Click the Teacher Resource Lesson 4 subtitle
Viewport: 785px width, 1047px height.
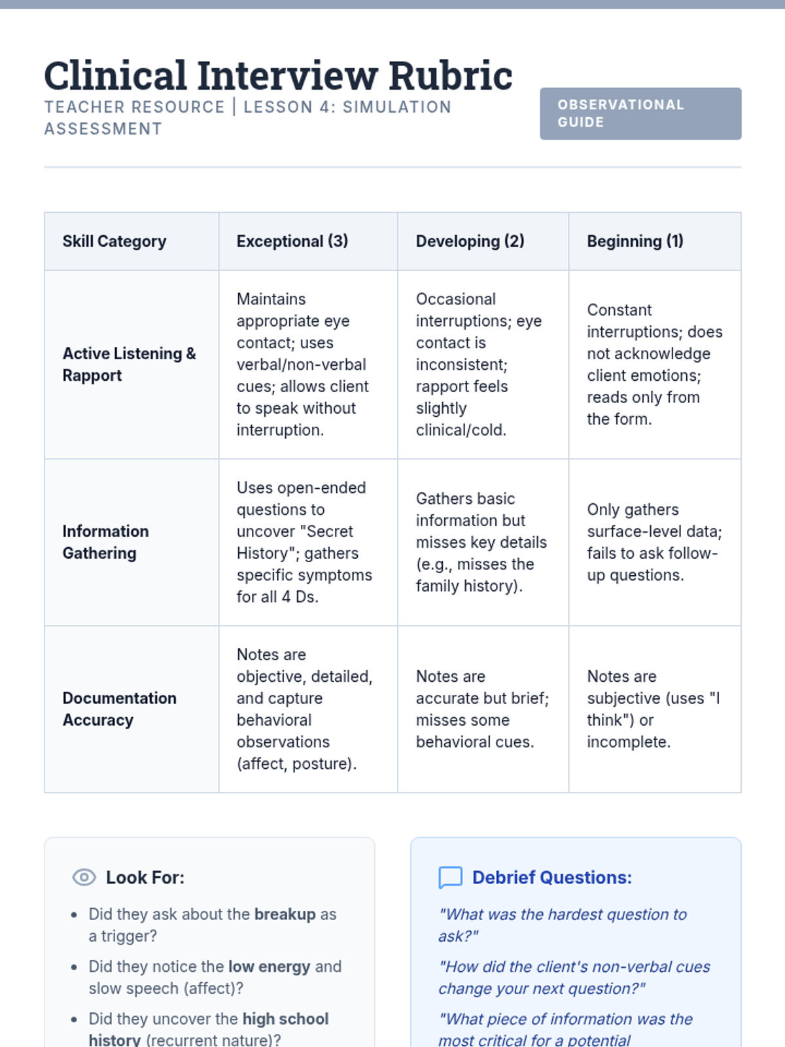coord(247,118)
